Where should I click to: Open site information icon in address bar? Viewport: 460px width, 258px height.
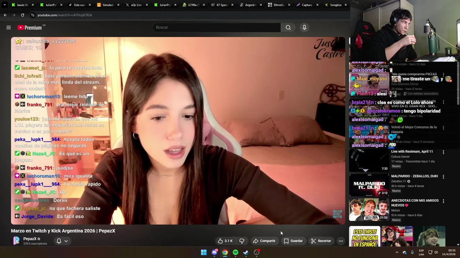point(33,15)
